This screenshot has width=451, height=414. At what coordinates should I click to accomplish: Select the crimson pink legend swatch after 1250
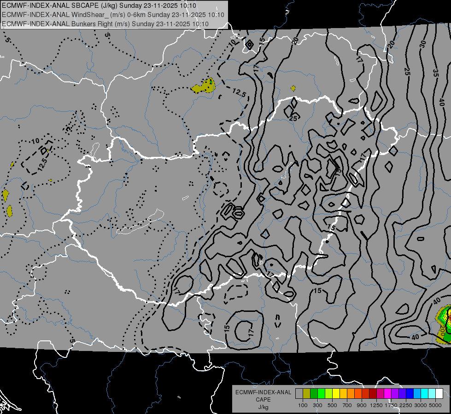tap(380, 394)
